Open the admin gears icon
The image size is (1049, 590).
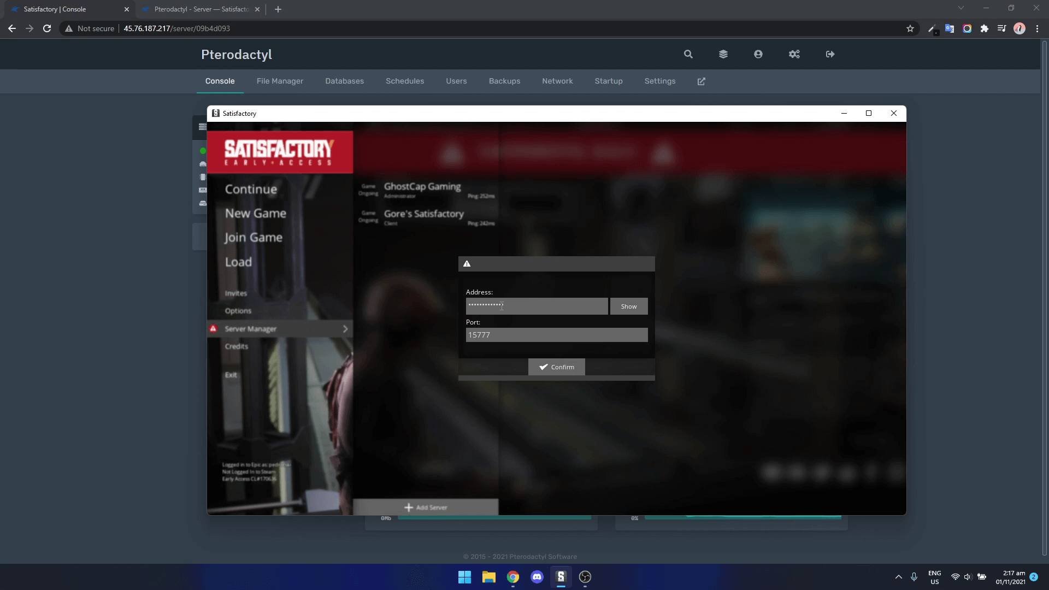tap(794, 54)
